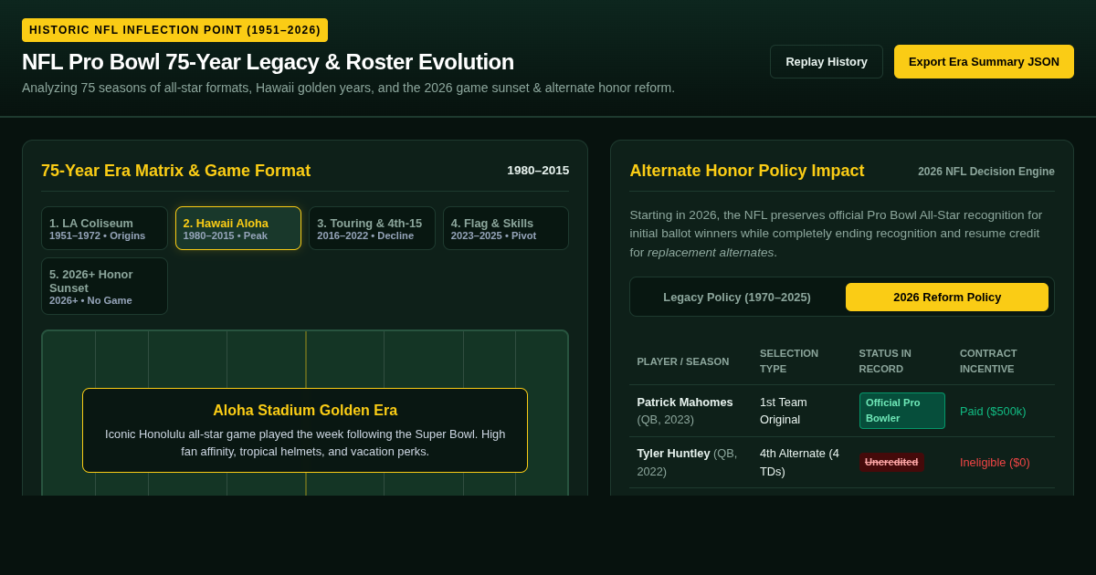Switch to Legacy Policy (1970–2025)
This screenshot has width=1096, height=575.
point(737,297)
